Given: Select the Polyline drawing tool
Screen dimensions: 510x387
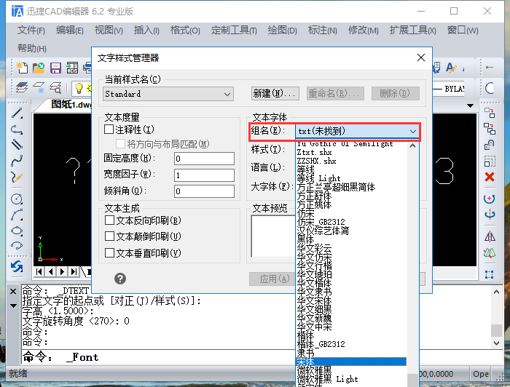Looking at the screenshot, I should pos(17,129).
